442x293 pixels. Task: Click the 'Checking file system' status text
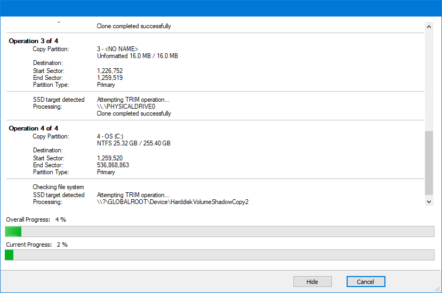coord(58,187)
